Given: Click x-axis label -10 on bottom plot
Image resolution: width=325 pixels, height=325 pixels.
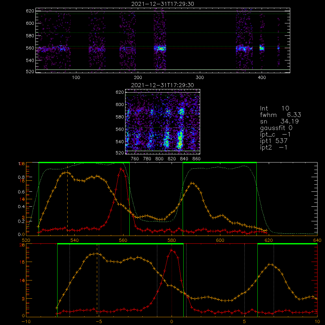Looking at the screenshot, I should [26, 321].
